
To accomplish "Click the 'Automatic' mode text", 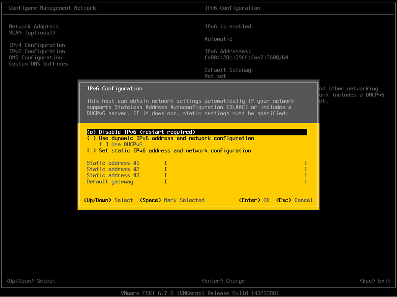I will [219, 39].
